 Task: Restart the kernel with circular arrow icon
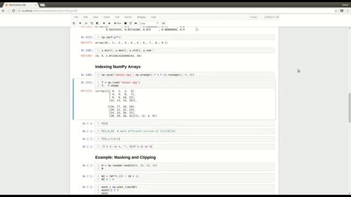coord(131,23)
